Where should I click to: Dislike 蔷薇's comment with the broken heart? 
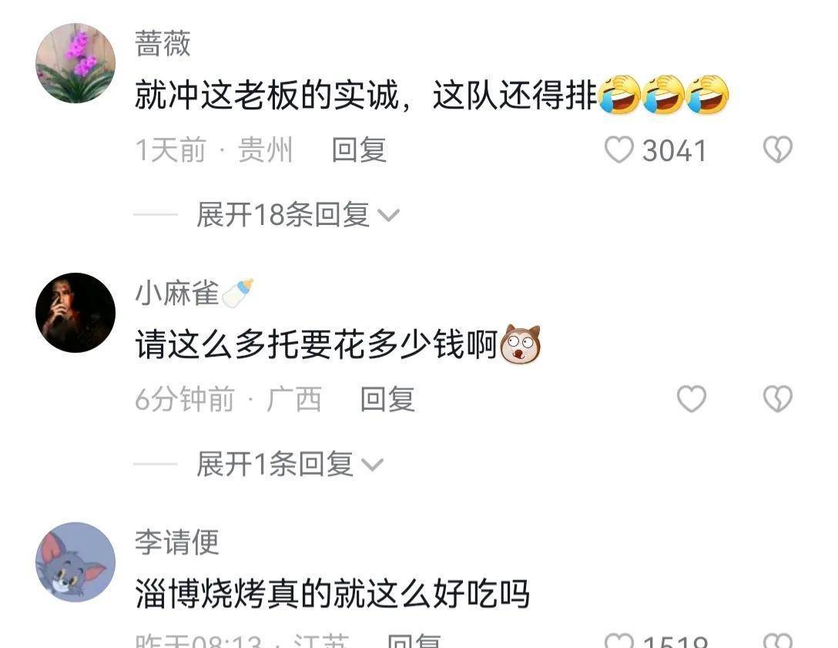778,149
